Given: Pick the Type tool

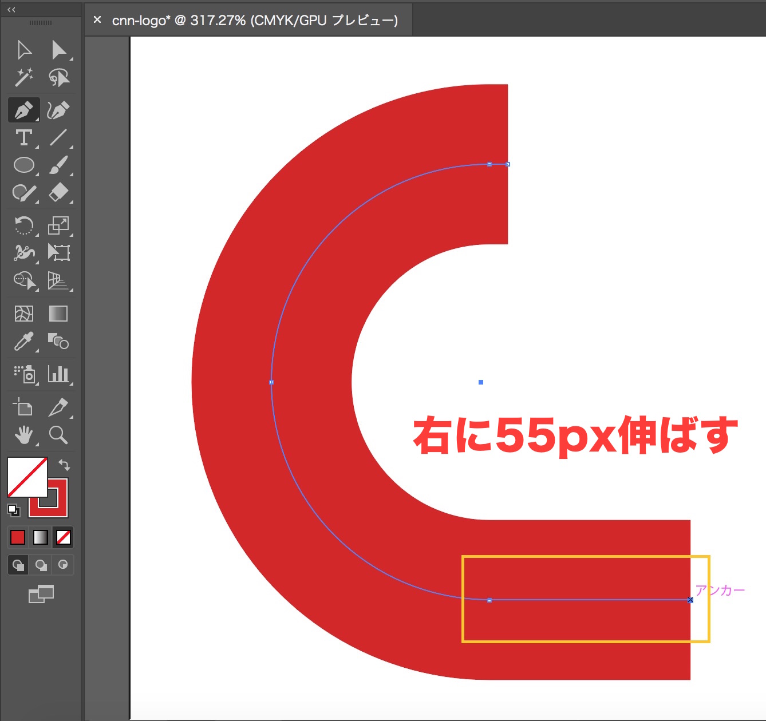Looking at the screenshot, I should pos(24,137).
